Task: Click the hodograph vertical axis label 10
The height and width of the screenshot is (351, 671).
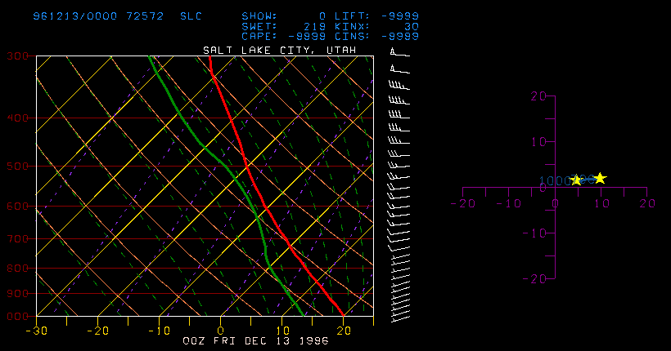Action: 538,142
